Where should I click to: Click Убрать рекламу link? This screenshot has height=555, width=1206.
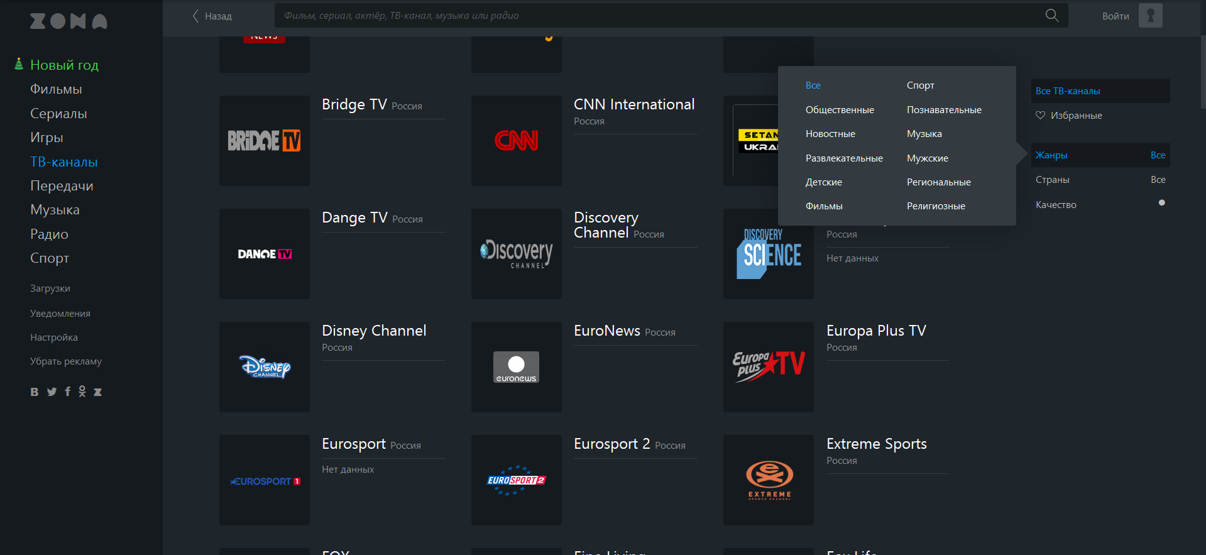66,361
